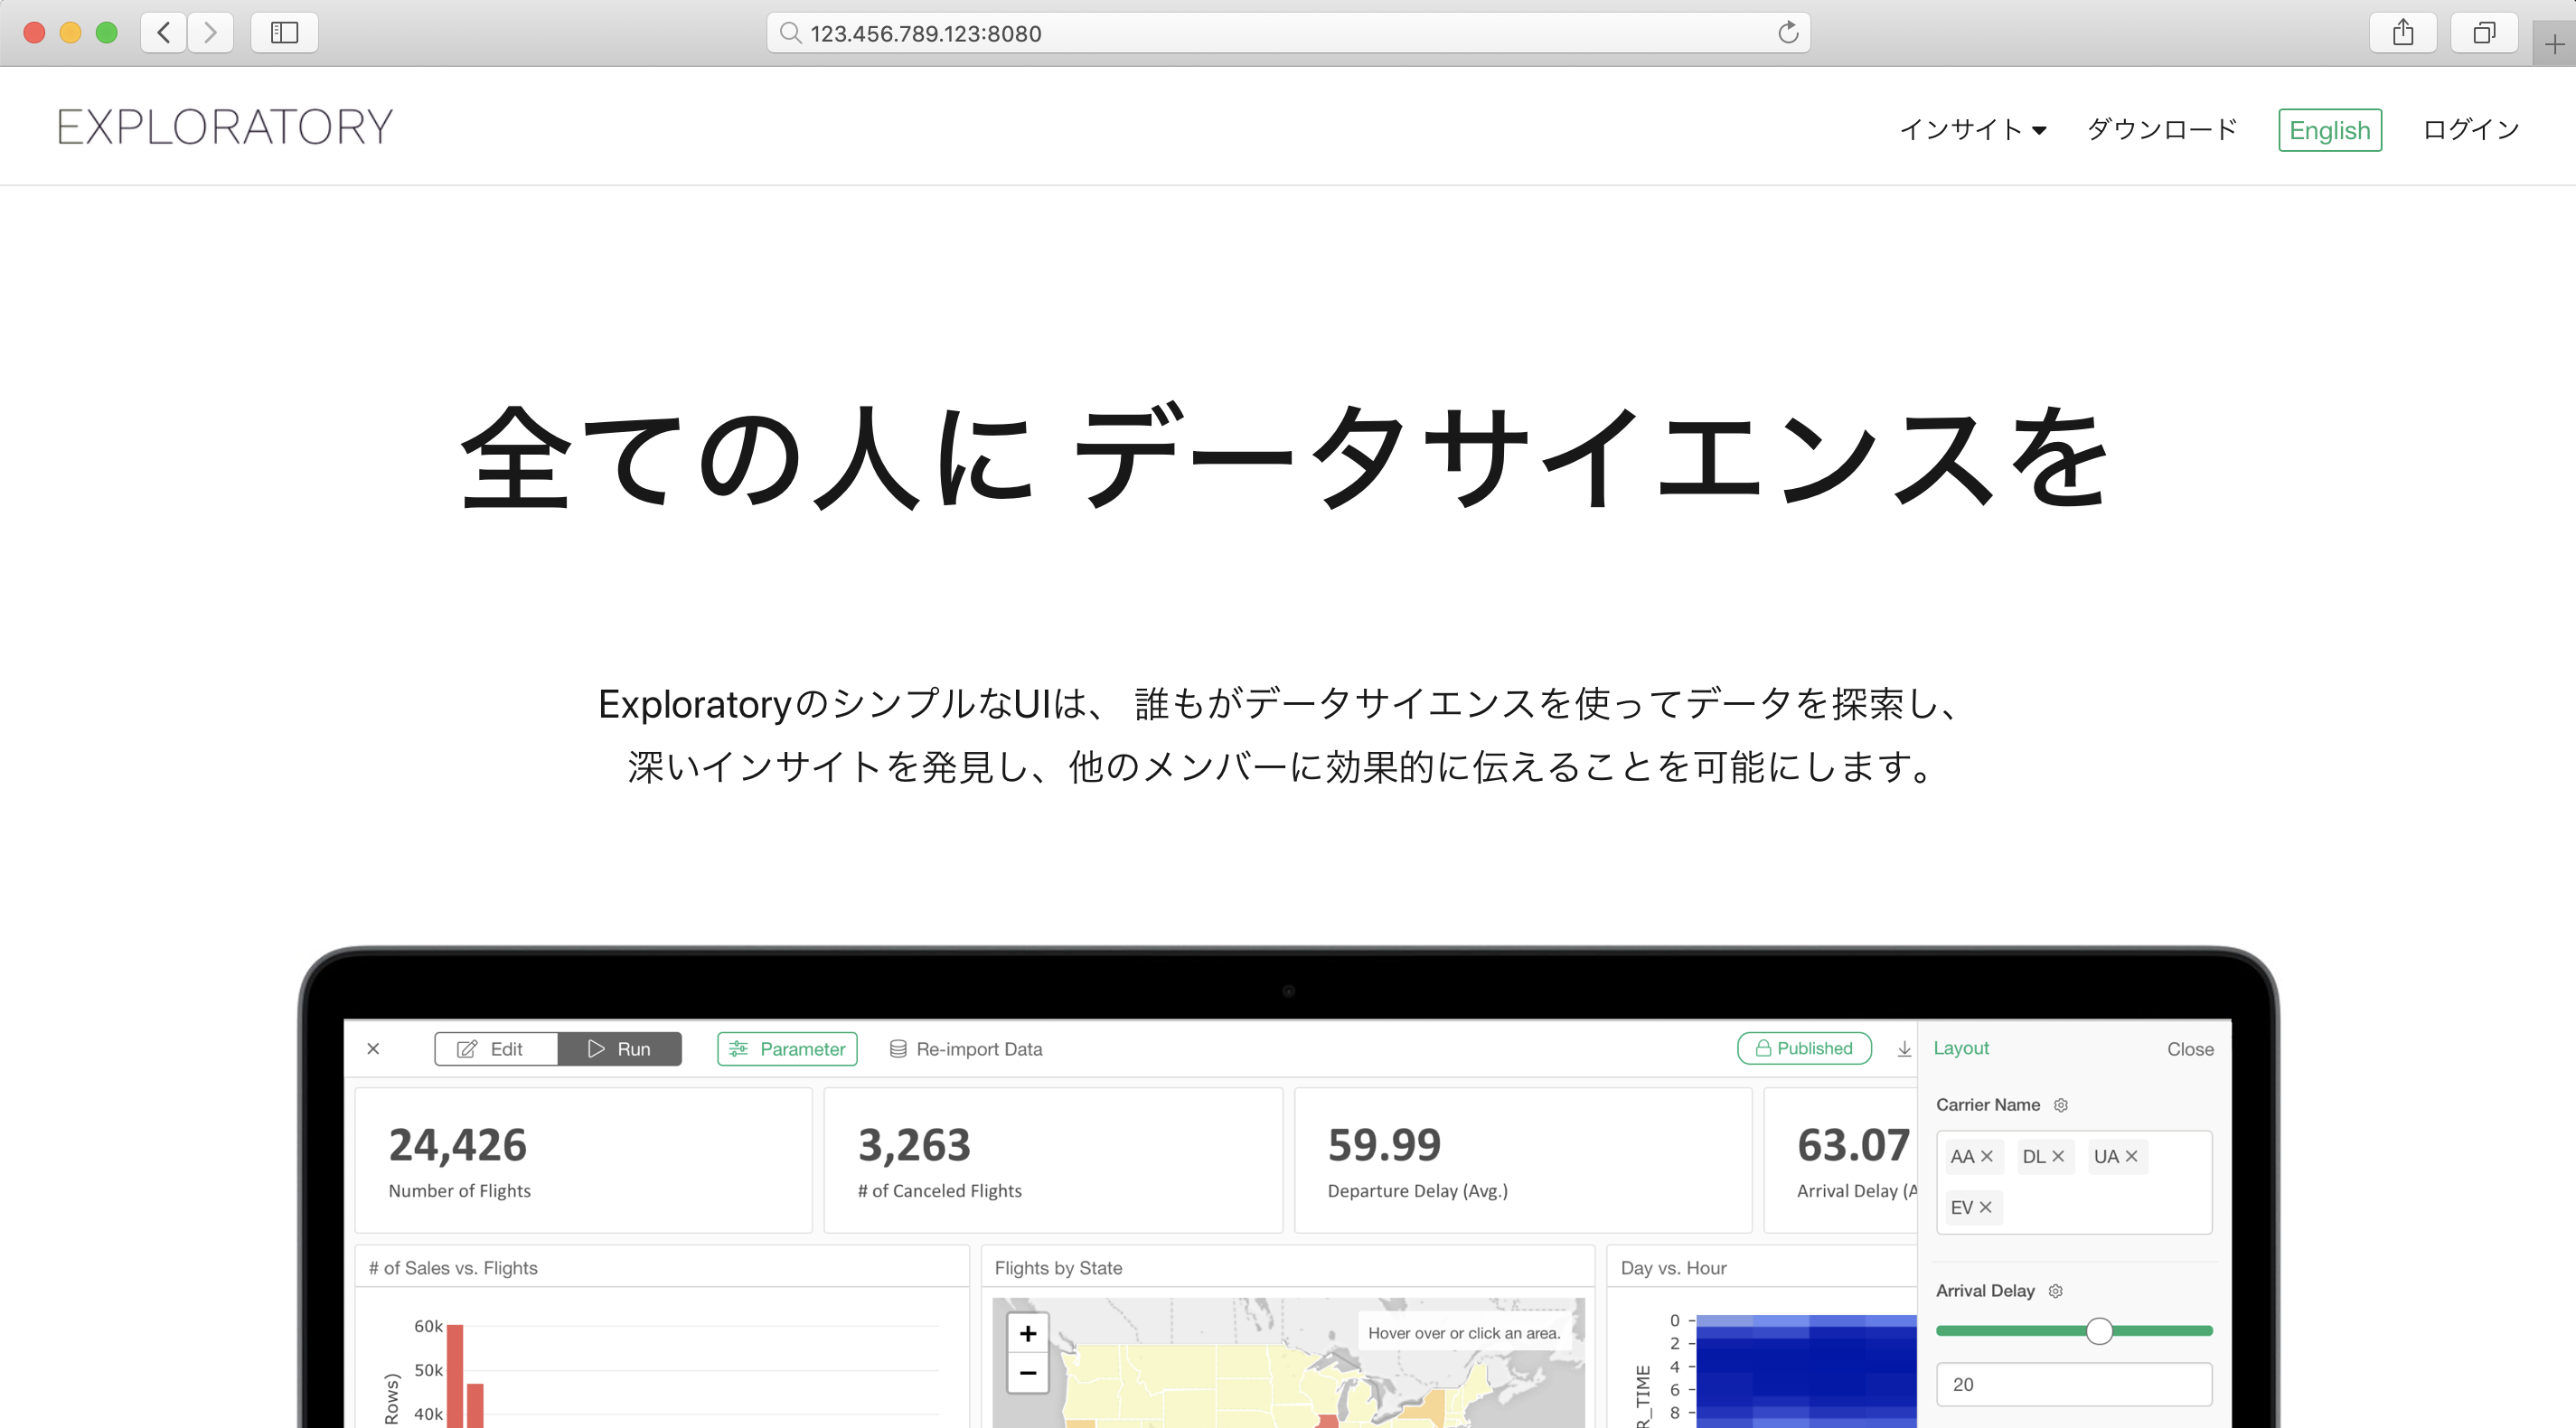Click the address bar showing 123.456.789.123:8080

pos(1288,33)
